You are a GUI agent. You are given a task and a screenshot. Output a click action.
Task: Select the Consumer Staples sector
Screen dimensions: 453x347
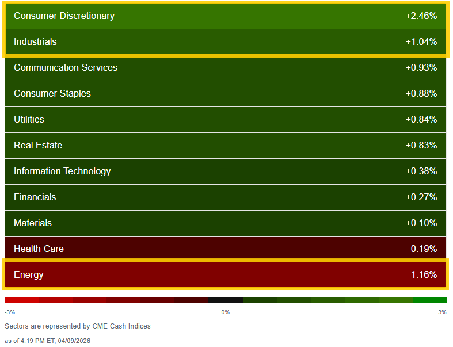pos(226,94)
